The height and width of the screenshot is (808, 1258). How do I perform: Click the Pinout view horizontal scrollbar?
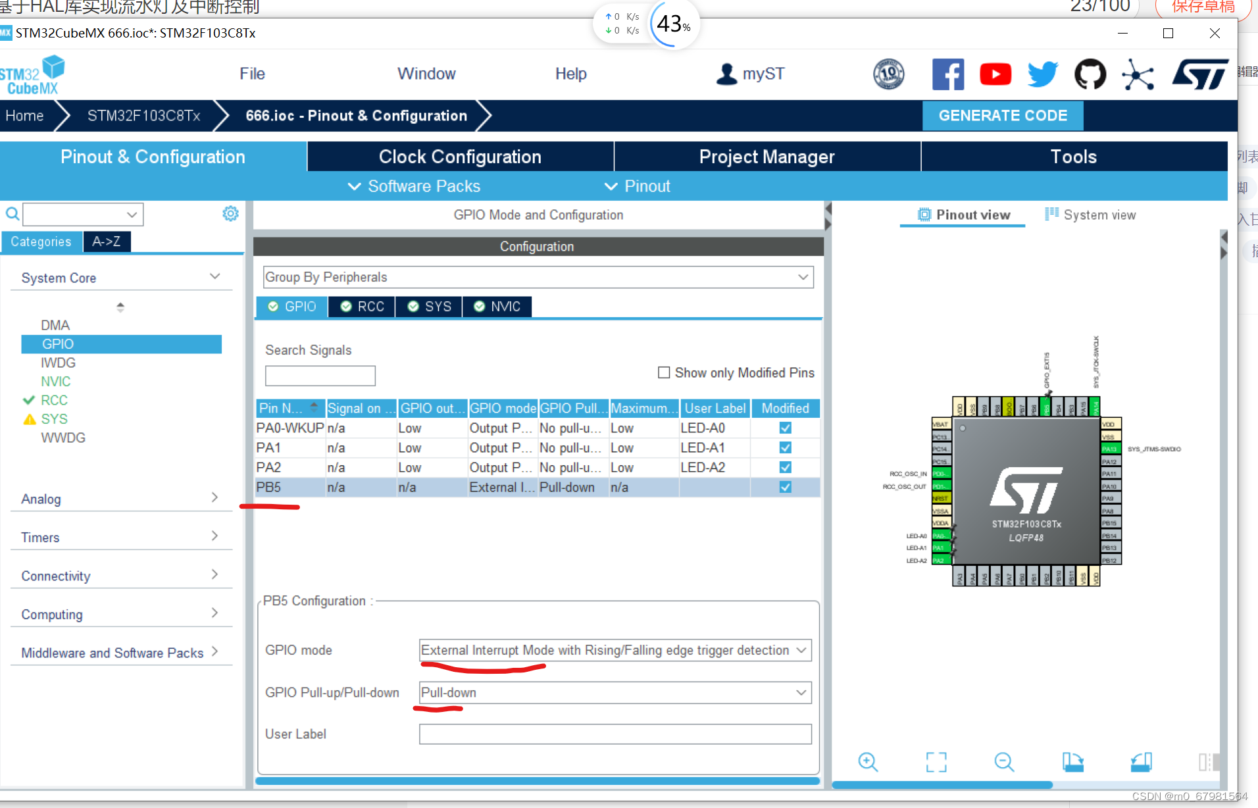click(x=942, y=784)
